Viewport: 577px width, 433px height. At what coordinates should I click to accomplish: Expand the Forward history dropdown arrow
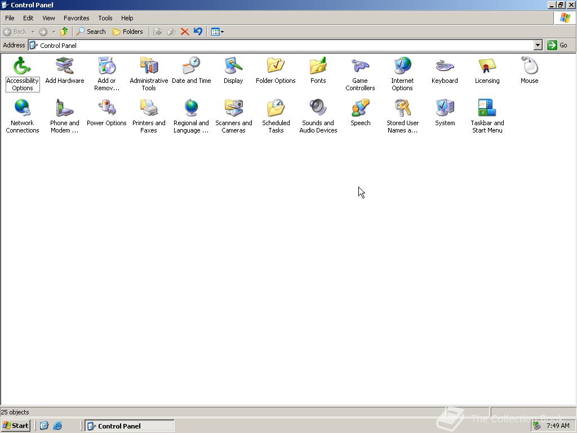pos(54,32)
